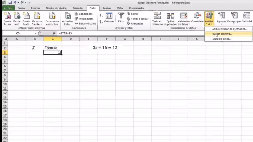This screenshot has width=253, height=142.
Task: Select column F header
Action: 107,39
